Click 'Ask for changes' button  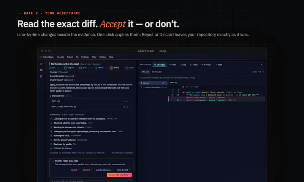(x=104, y=170)
